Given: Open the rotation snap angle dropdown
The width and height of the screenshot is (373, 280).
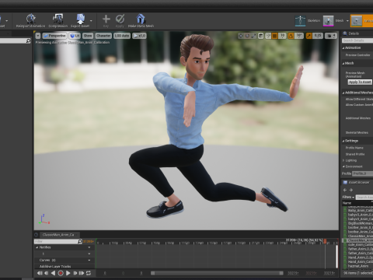Looking at the screenshot, I should pos(299,36).
